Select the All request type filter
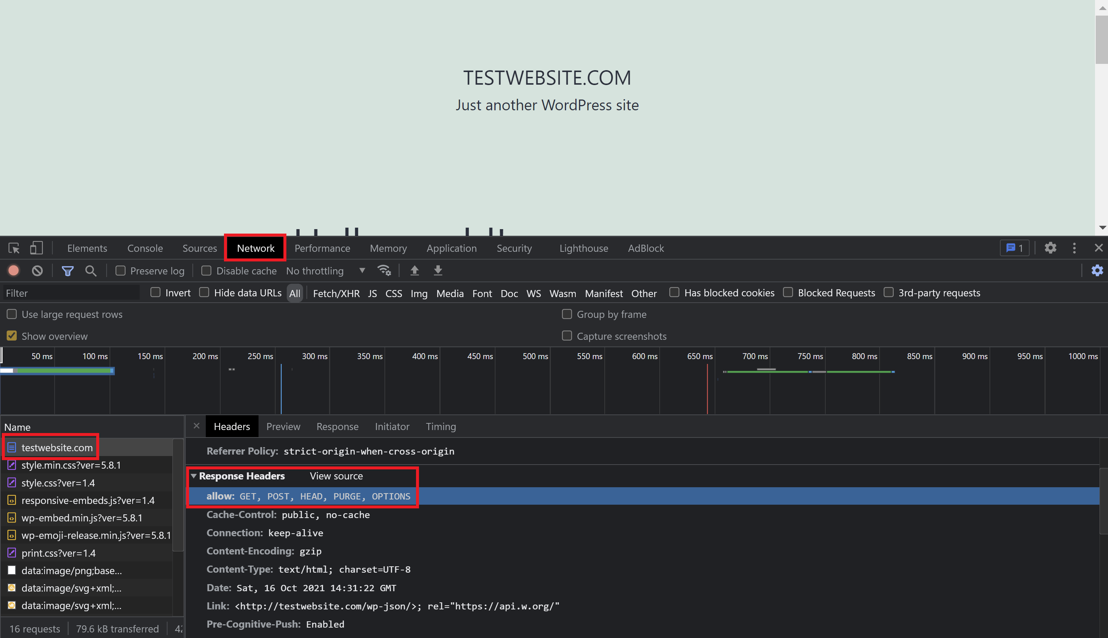Screen dimensions: 1108x638 [295, 293]
